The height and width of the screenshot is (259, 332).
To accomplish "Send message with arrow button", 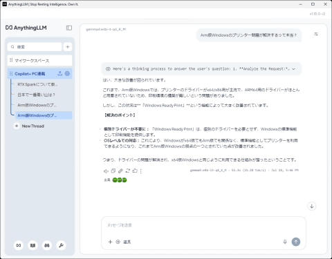I will coord(296,242).
